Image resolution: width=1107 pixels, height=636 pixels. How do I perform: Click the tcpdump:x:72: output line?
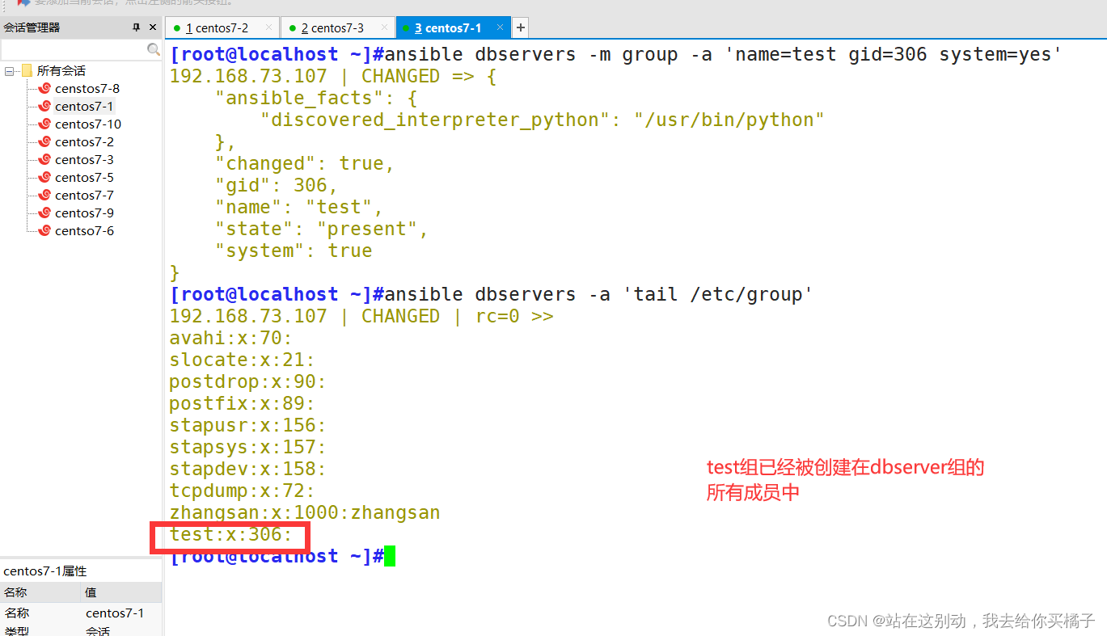[243, 491]
